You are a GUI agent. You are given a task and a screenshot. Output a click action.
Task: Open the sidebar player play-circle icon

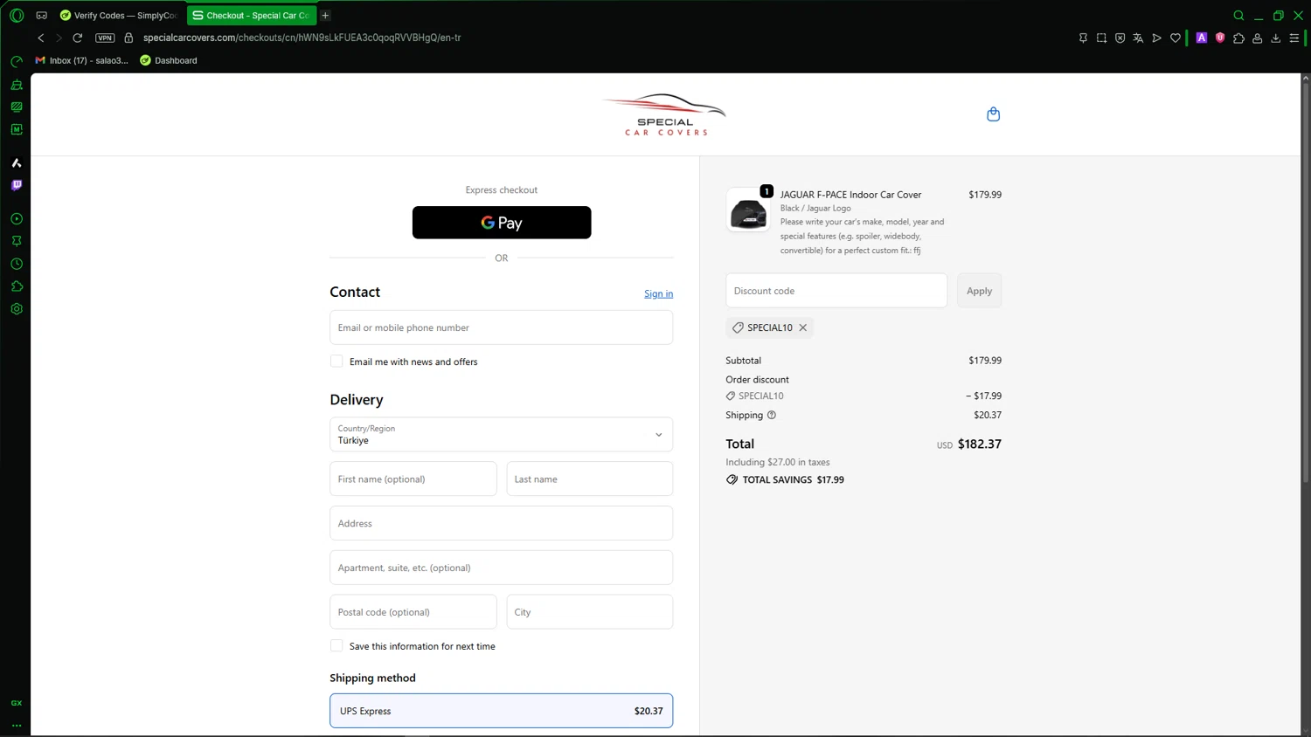click(17, 218)
